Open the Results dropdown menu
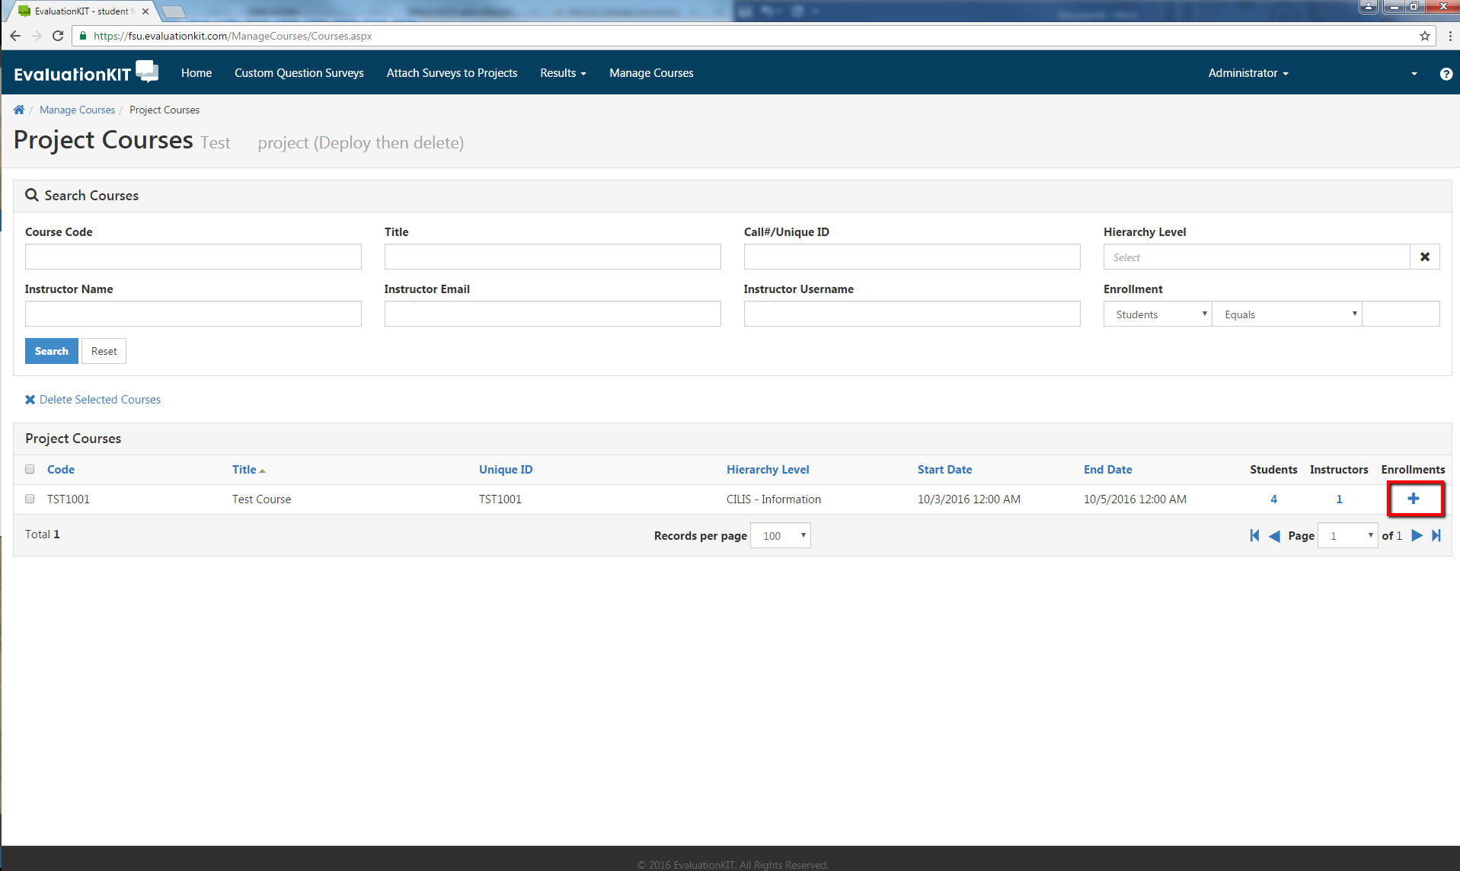 point(563,73)
